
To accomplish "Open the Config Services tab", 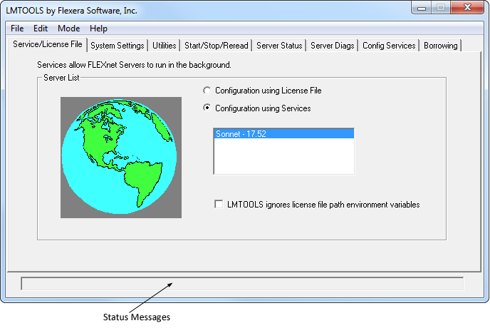I will tap(389, 46).
